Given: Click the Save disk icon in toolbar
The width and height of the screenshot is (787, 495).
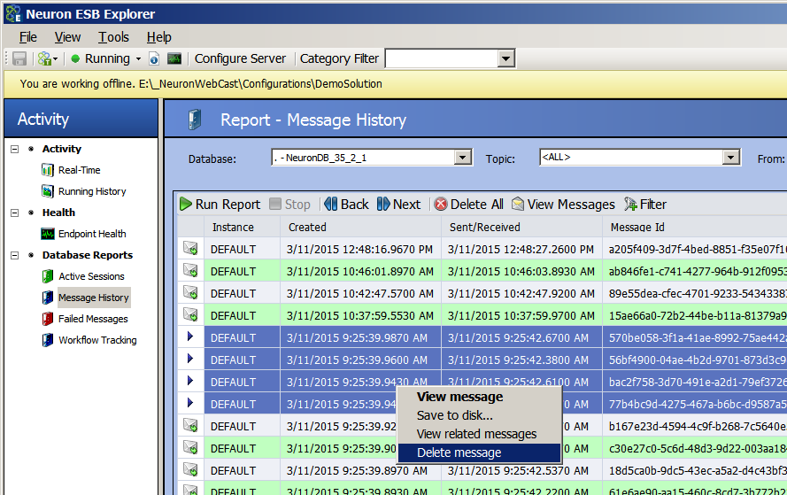Looking at the screenshot, I should tap(19, 58).
